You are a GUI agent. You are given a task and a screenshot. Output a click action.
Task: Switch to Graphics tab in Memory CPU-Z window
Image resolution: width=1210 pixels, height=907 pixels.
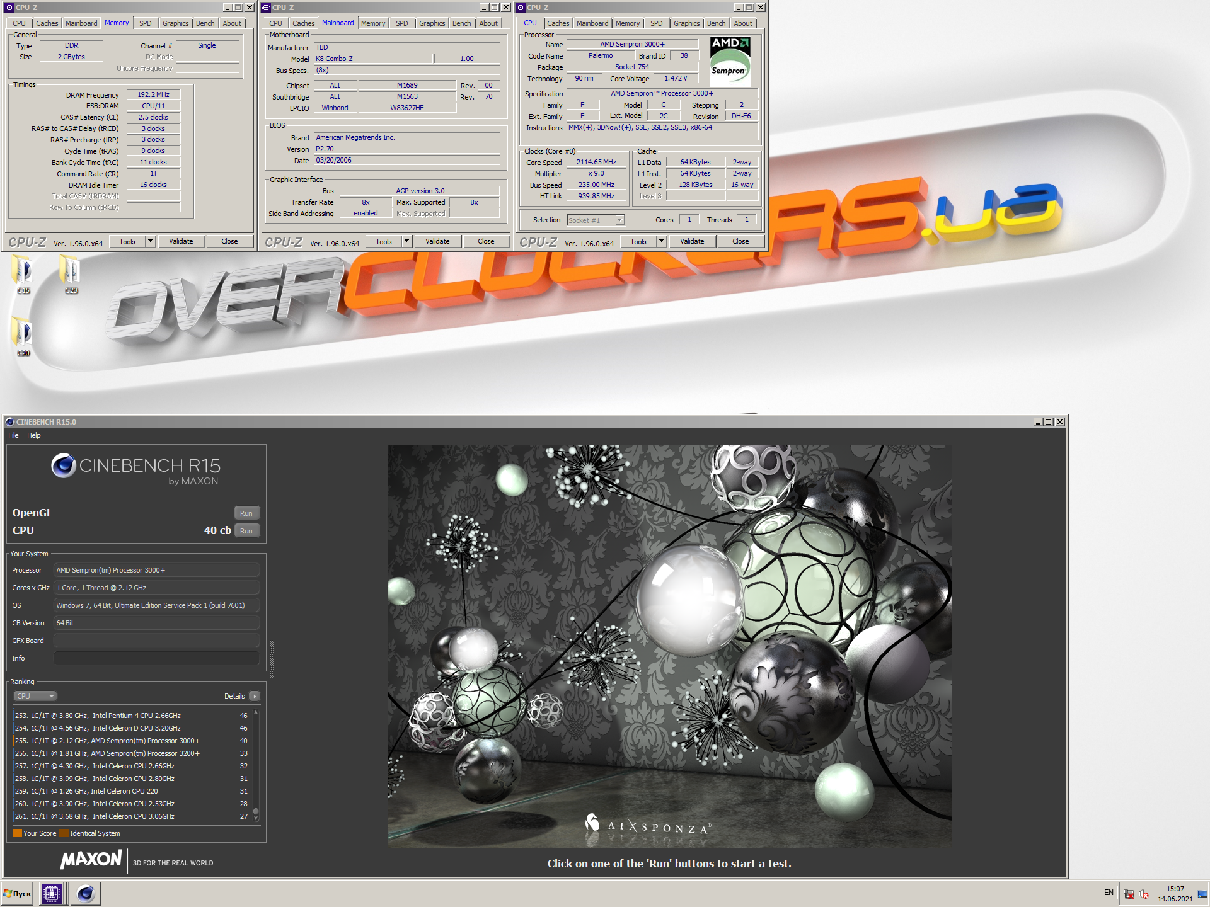pos(175,23)
